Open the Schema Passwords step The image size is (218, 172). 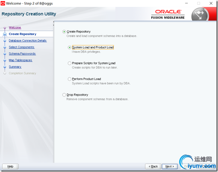22,53
